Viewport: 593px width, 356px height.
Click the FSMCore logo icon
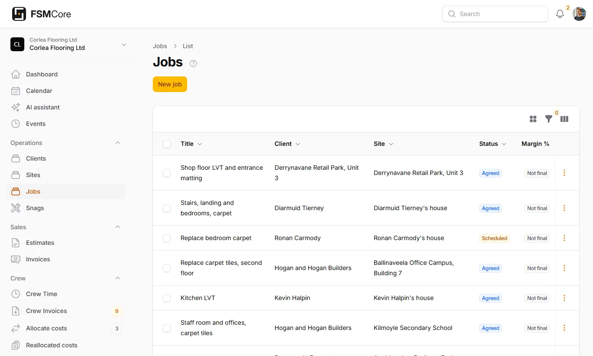[x=19, y=14]
